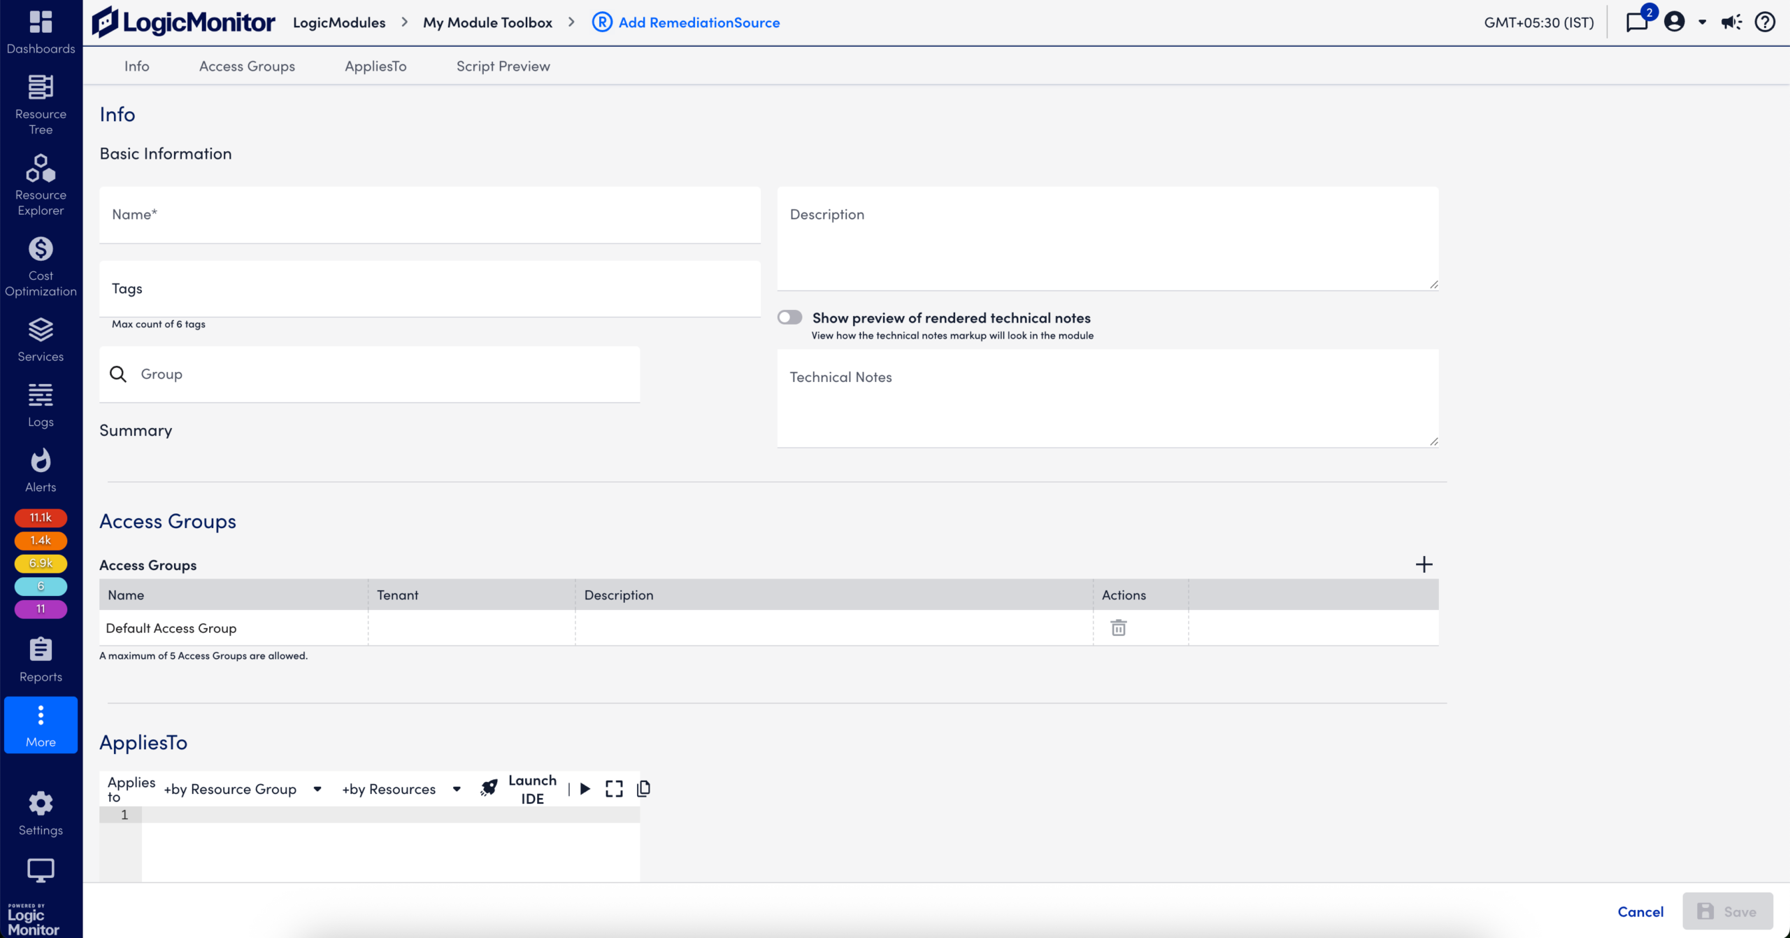
Task: Add a new access group with plus icon
Action: coord(1424,564)
